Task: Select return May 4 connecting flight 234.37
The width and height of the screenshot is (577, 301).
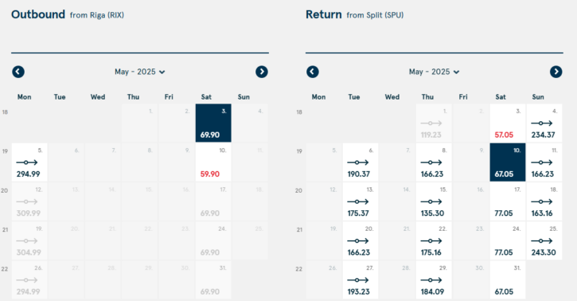Action: tap(544, 123)
